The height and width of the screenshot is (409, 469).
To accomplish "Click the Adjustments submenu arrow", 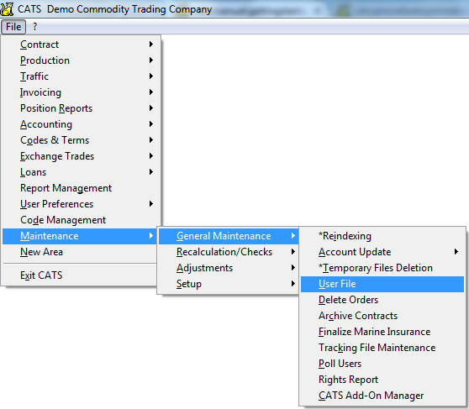I will (x=293, y=268).
